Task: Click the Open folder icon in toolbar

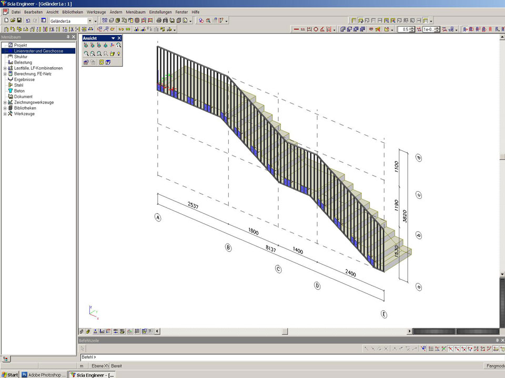Action: pyautogui.click(x=13, y=20)
